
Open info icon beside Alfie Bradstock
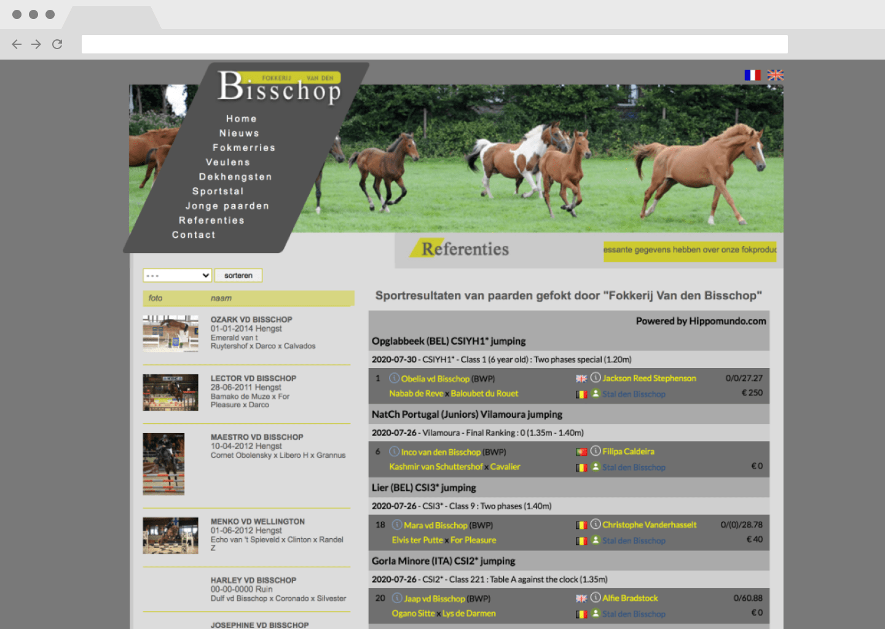point(596,597)
